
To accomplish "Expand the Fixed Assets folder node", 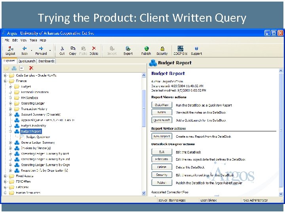I will [5, 176].
